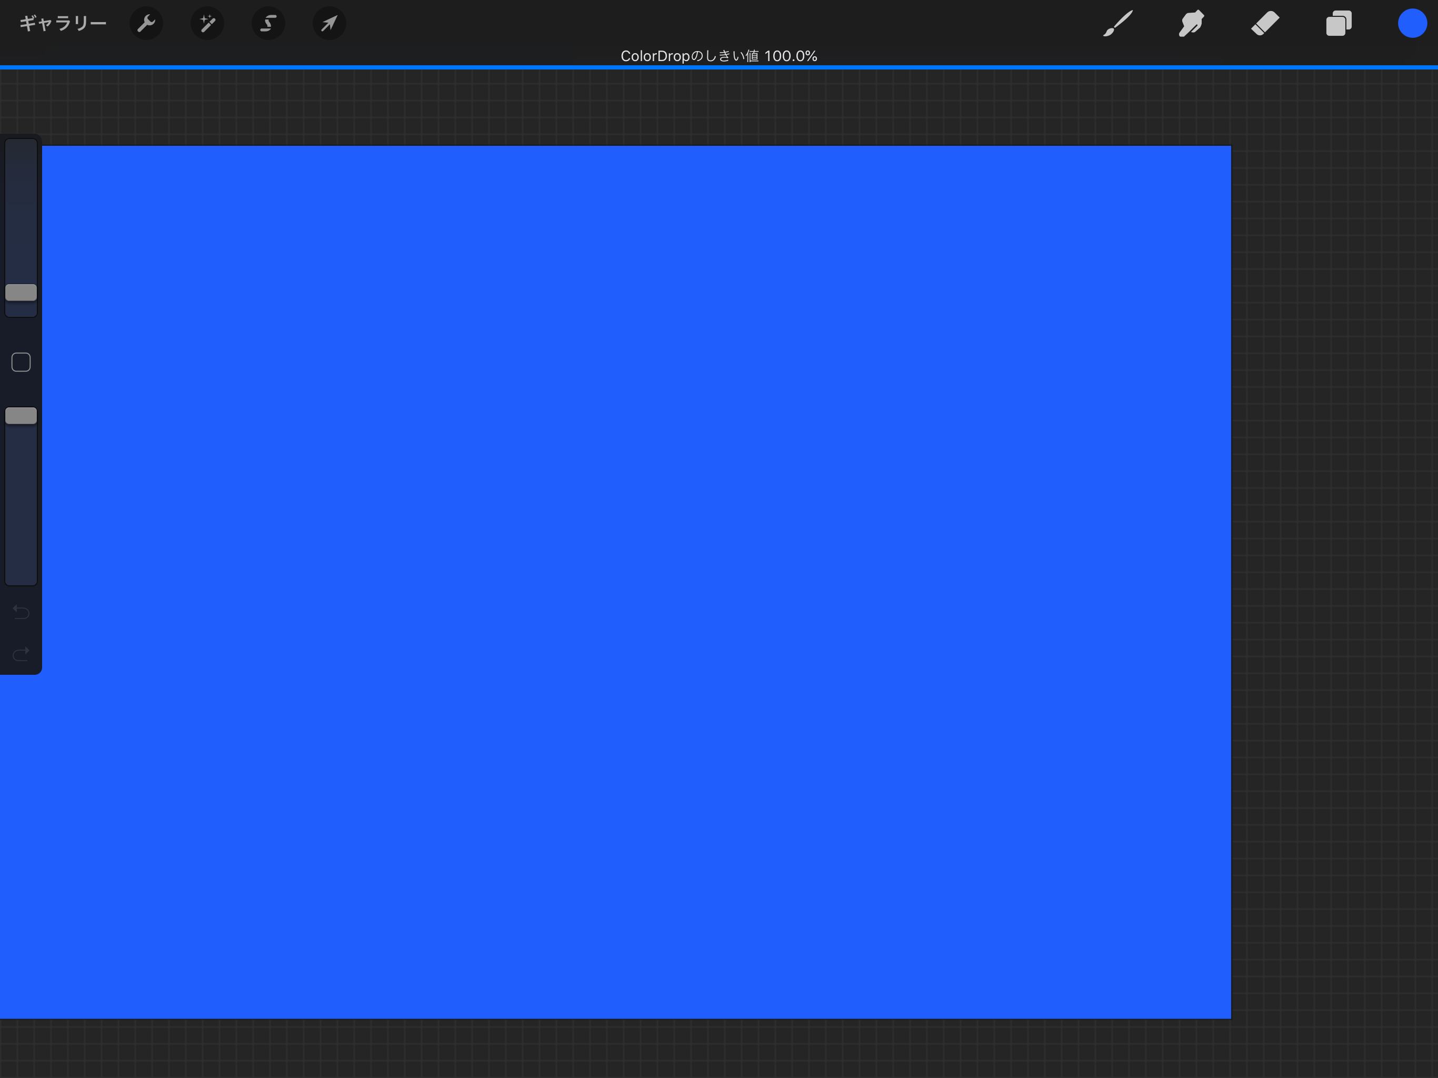The width and height of the screenshot is (1438, 1078).
Task: Select the Paint brush tool
Action: coord(1117,23)
